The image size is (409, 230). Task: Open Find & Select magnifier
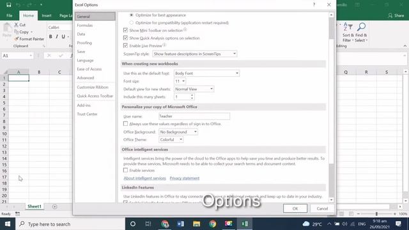(361, 33)
